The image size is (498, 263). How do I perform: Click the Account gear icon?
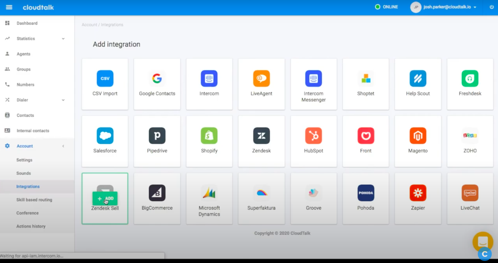click(7, 146)
